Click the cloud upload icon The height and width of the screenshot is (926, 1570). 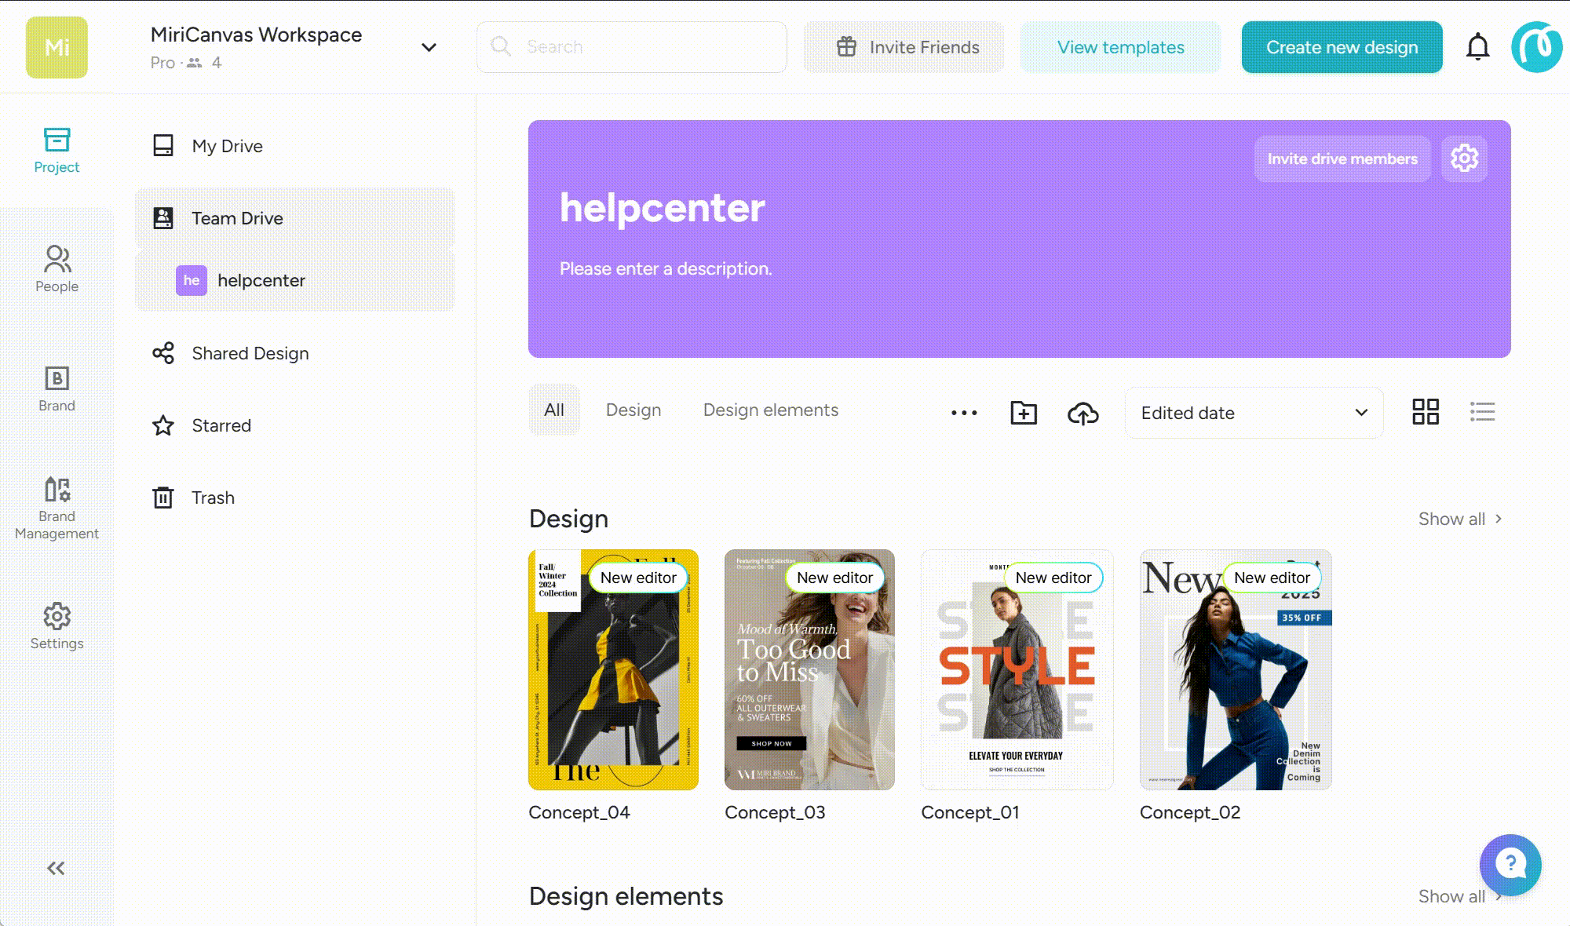(x=1083, y=413)
